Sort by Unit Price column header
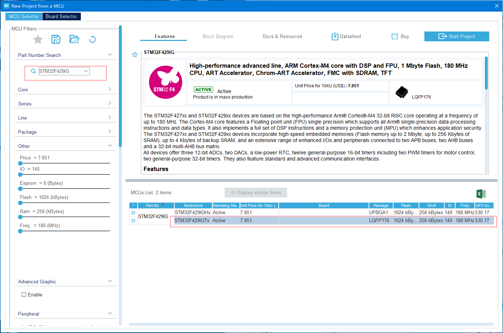The image size is (503, 333). [259, 205]
